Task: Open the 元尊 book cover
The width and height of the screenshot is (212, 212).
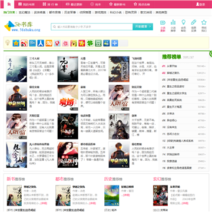Action: [68, 69]
